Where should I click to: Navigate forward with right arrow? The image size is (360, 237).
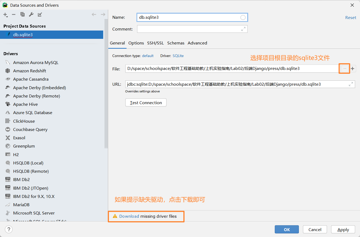pyautogui.click(x=103, y=14)
